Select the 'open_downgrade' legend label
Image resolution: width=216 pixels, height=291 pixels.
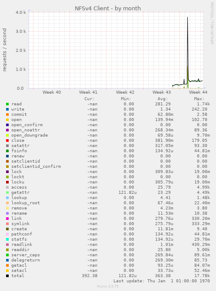pyautogui.click(x=30, y=135)
